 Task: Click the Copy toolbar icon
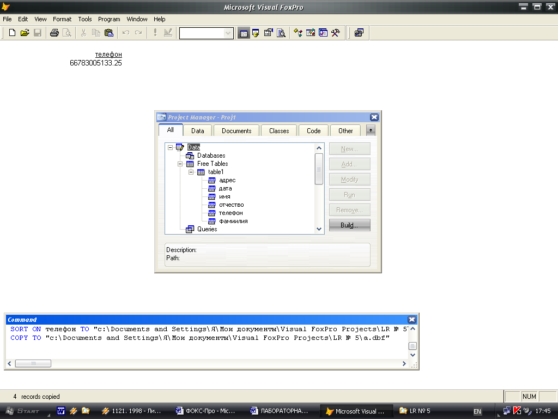96,33
